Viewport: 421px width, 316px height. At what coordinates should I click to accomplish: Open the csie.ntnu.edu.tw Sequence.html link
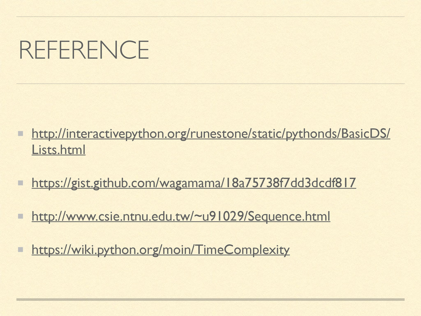click(x=181, y=216)
